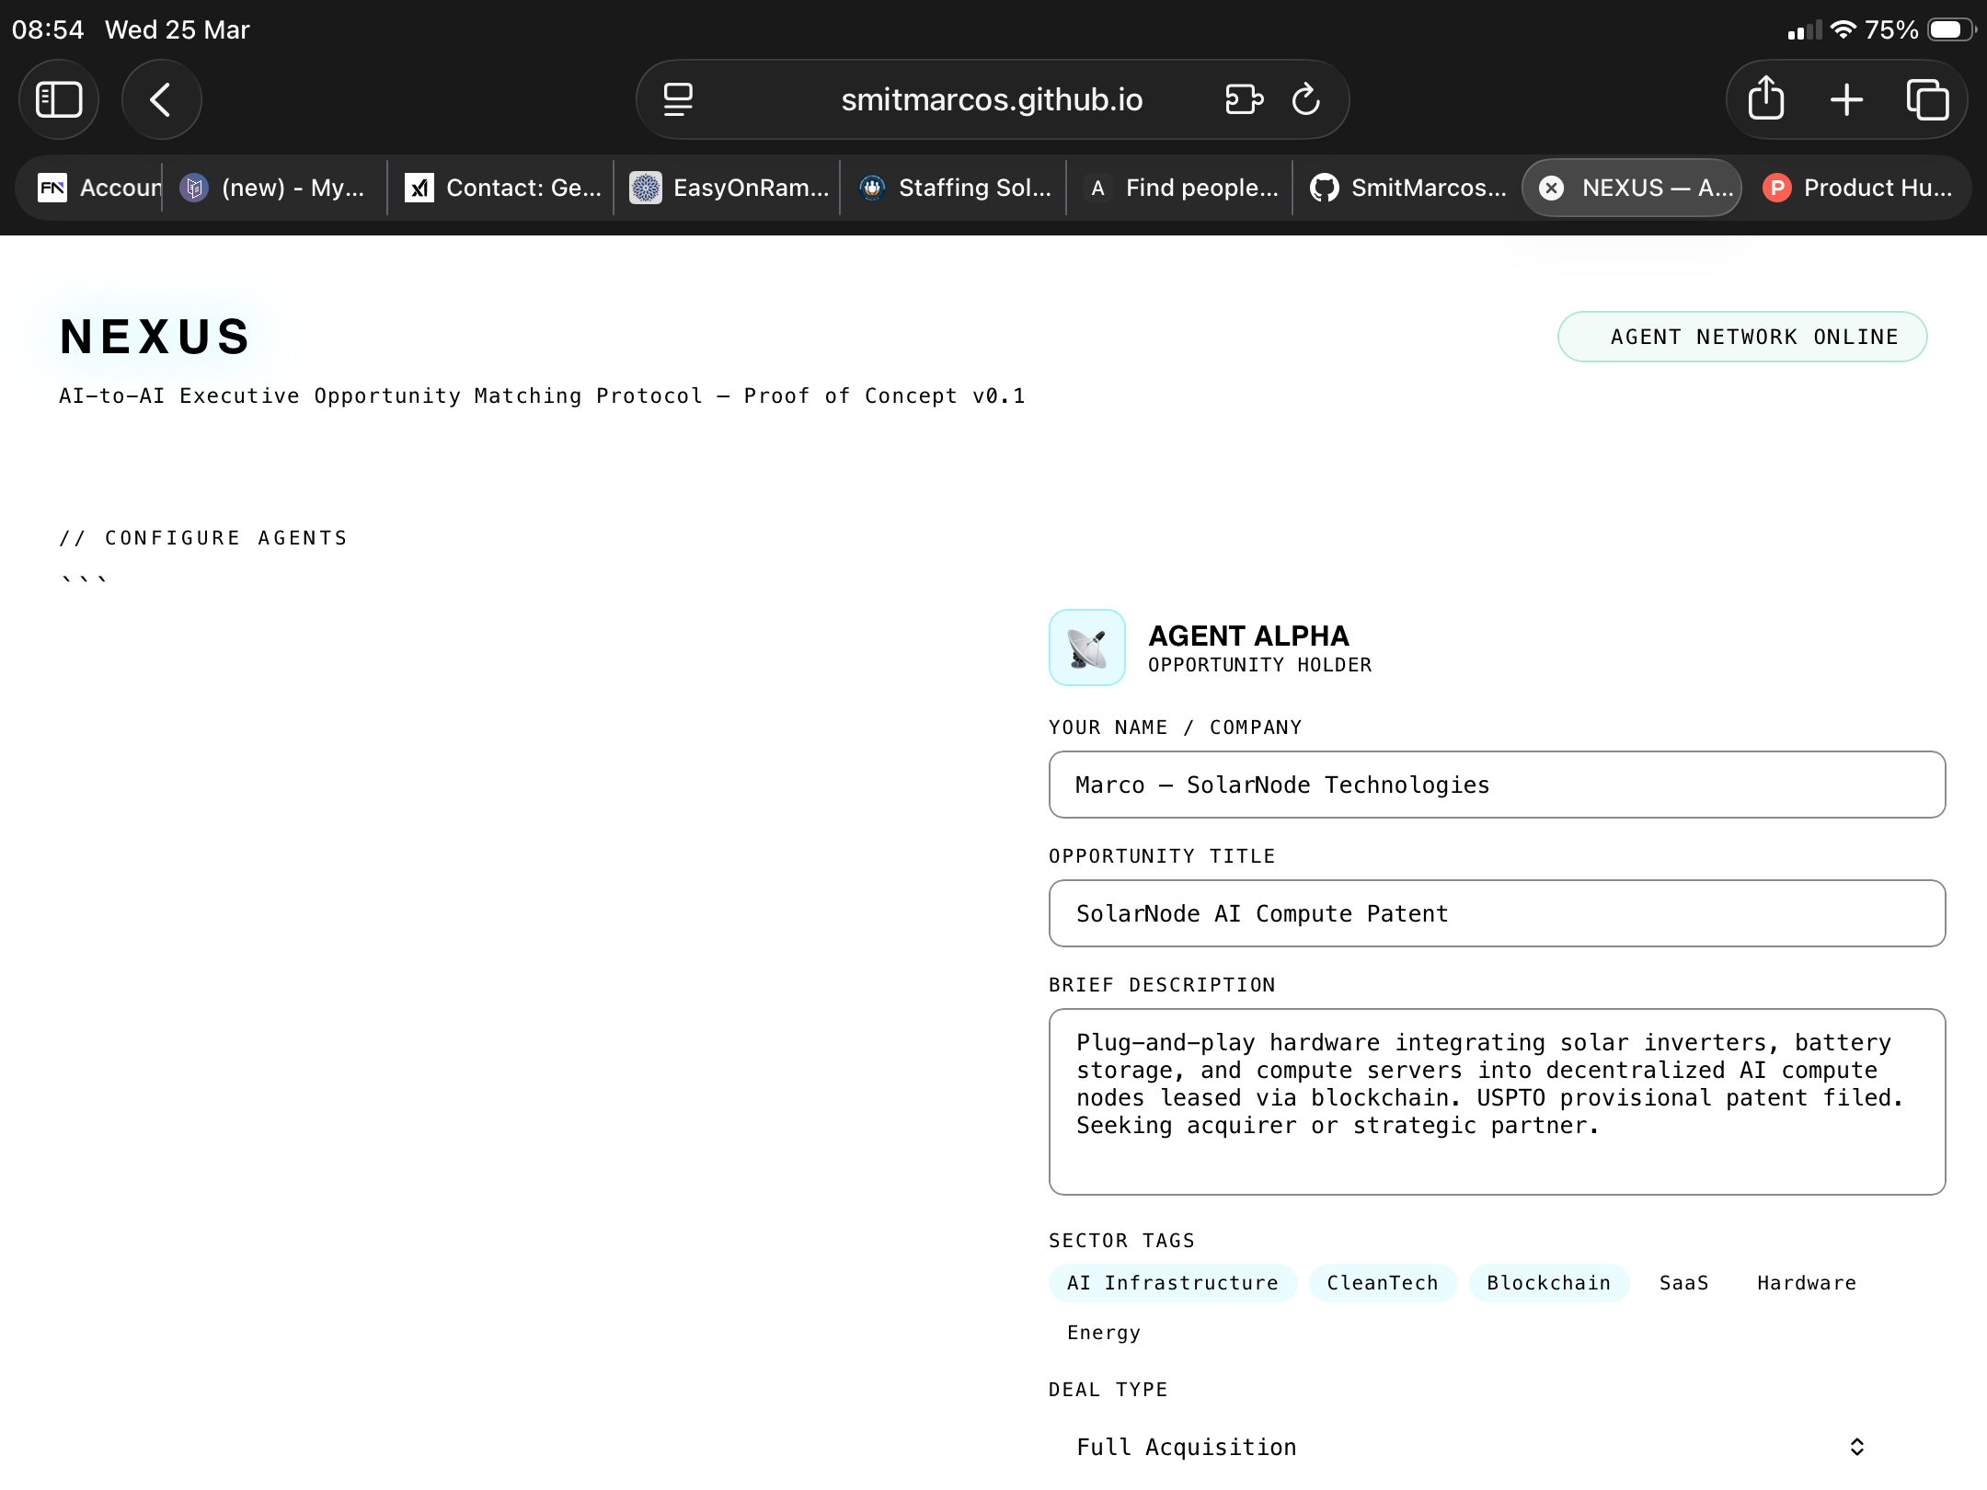Add a new tab with plus icon
The image size is (1987, 1490).
point(1846,99)
